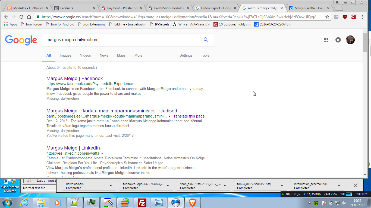Open the Maps search results tab
The height and width of the screenshot is (208, 371).
[121, 56]
